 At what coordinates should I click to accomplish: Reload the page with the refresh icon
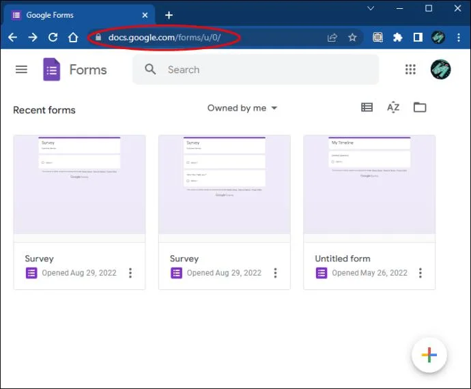tap(53, 38)
